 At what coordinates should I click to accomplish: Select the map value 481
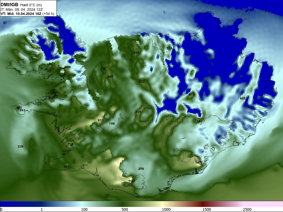pyautogui.click(x=19, y=108)
